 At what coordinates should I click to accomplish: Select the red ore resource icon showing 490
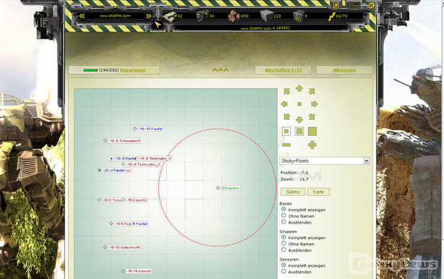(233, 16)
